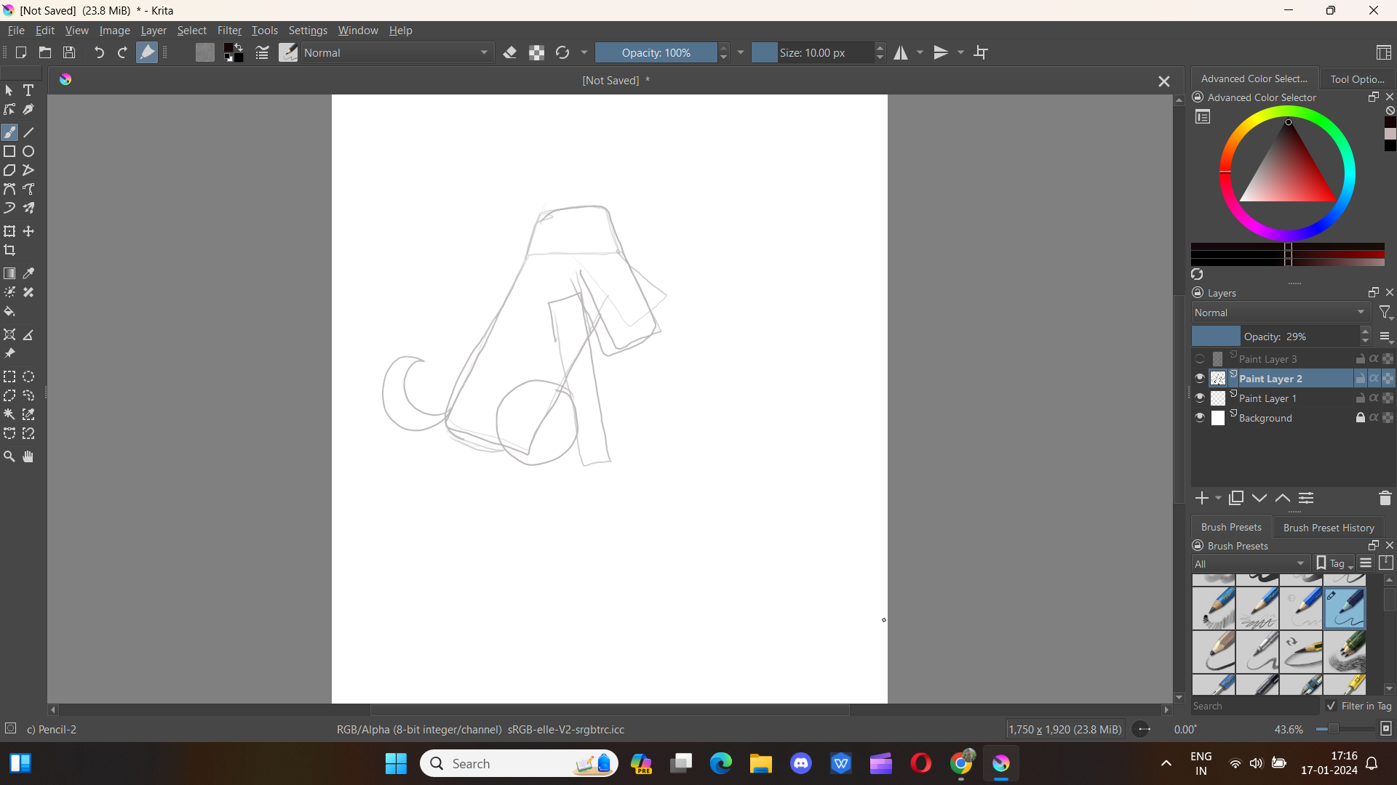1397x785 pixels.
Task: Uncheck Filter in Tag checkbox
Action: (1331, 706)
